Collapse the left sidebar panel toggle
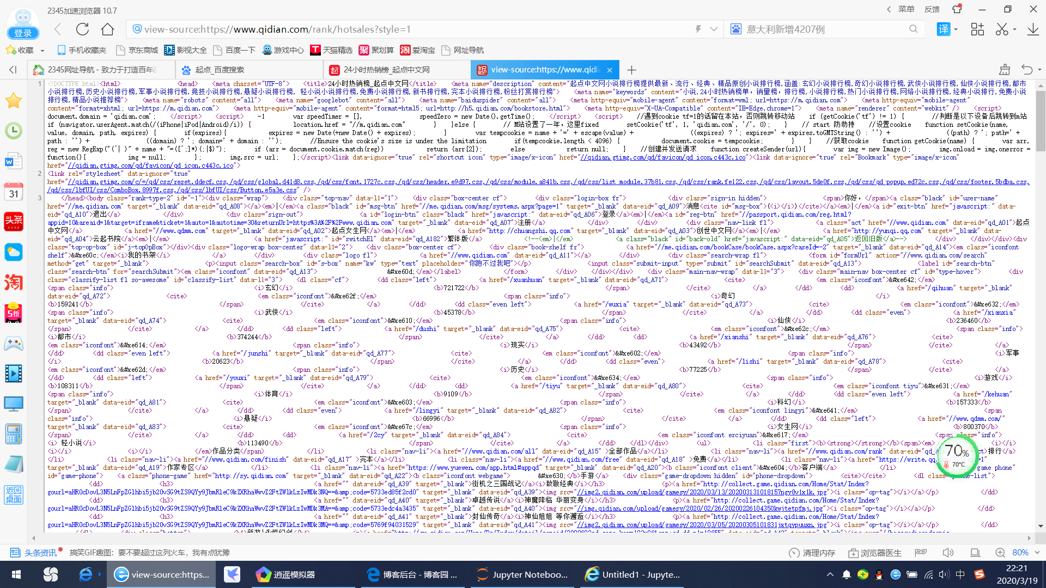 coord(13,70)
